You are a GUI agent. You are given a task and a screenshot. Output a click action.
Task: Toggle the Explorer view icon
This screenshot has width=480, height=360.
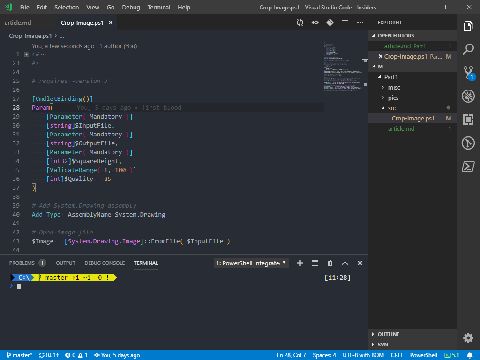[468, 26]
